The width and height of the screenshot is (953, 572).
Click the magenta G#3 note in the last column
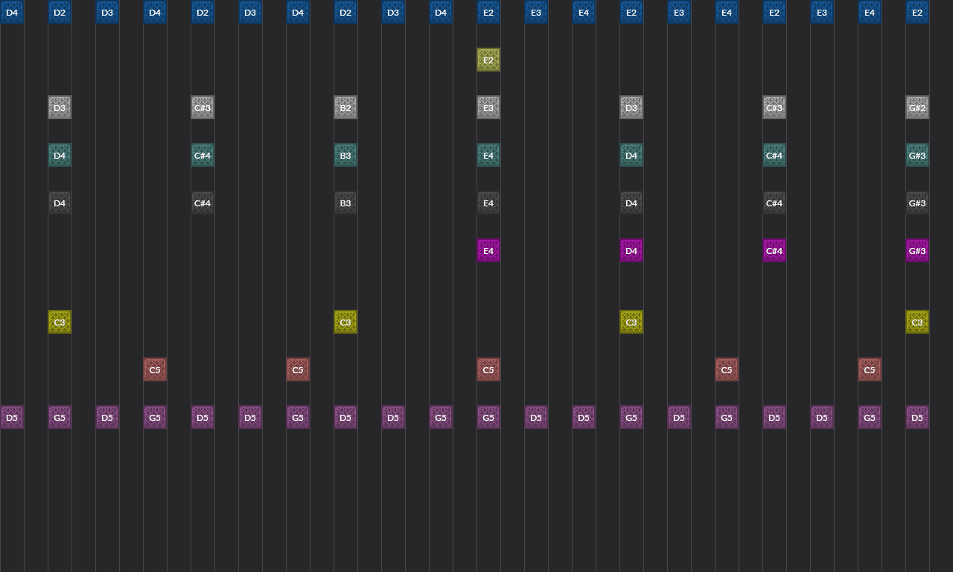(x=917, y=250)
